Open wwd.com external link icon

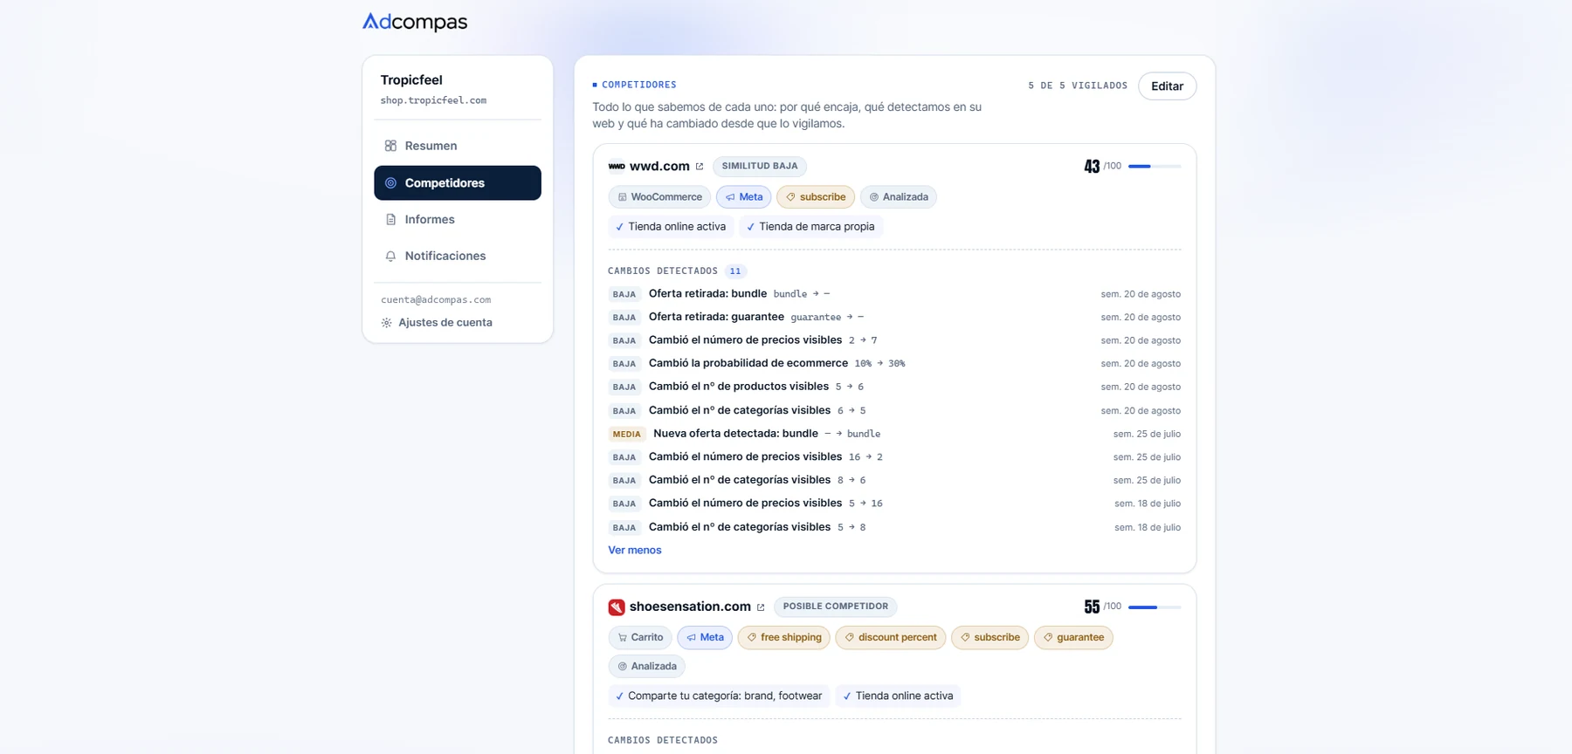pyautogui.click(x=699, y=167)
